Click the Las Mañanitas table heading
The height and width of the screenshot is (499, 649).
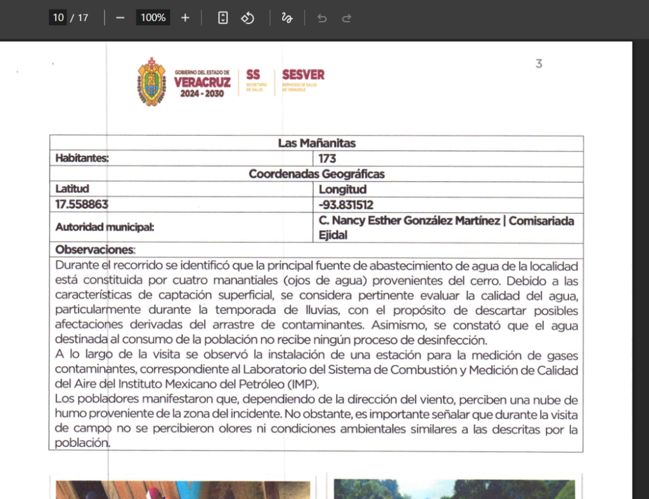(317, 143)
